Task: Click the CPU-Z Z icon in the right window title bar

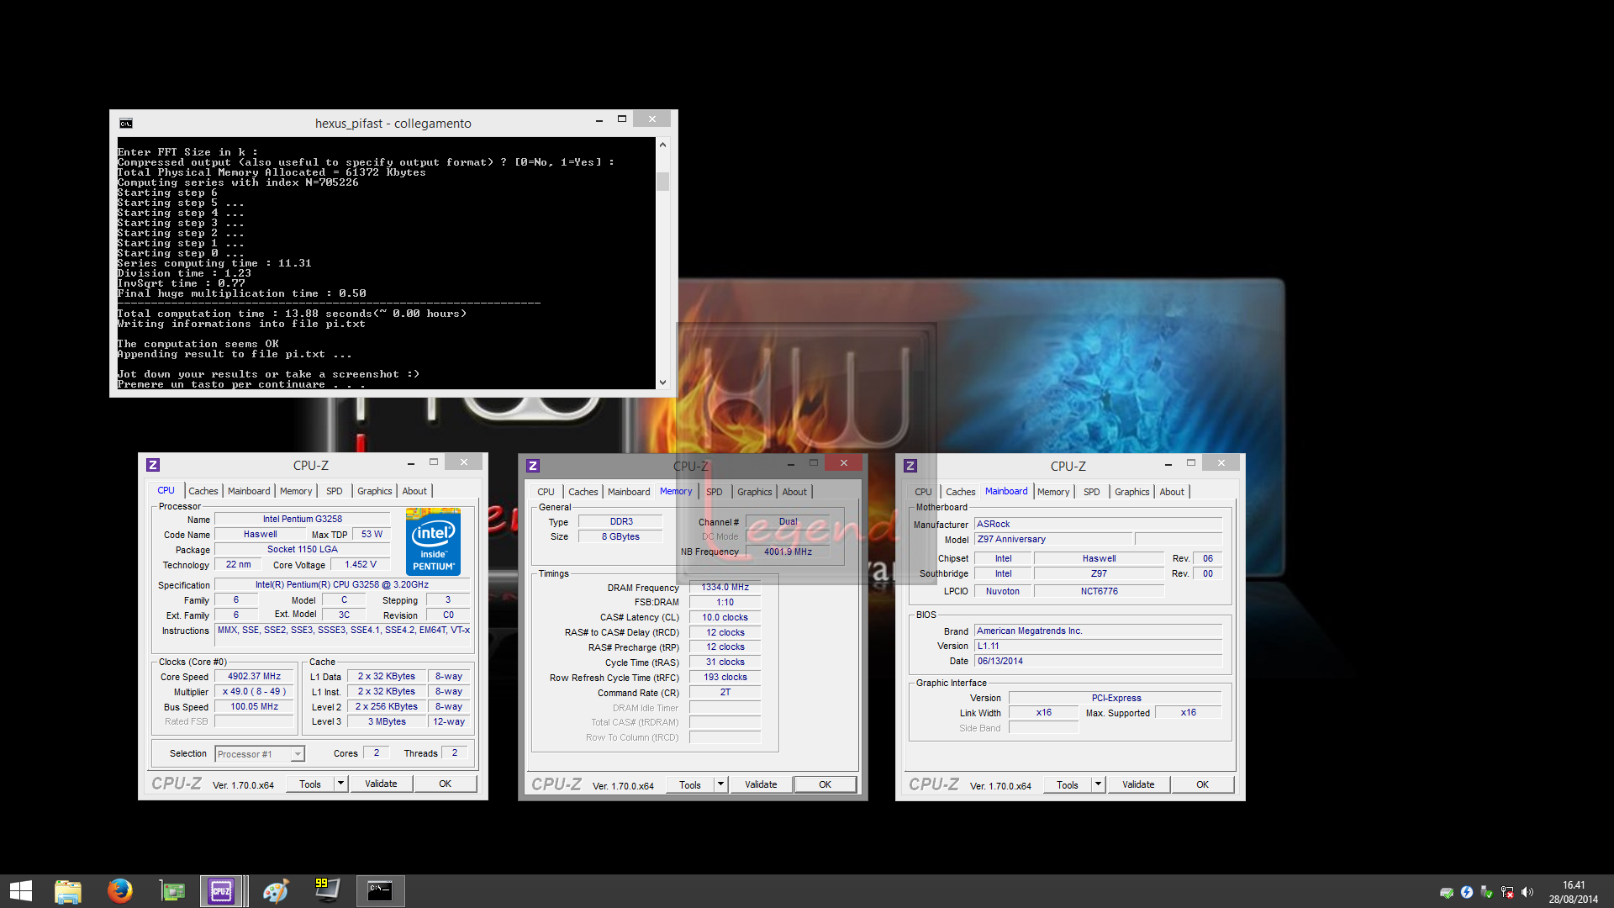Action: [910, 466]
